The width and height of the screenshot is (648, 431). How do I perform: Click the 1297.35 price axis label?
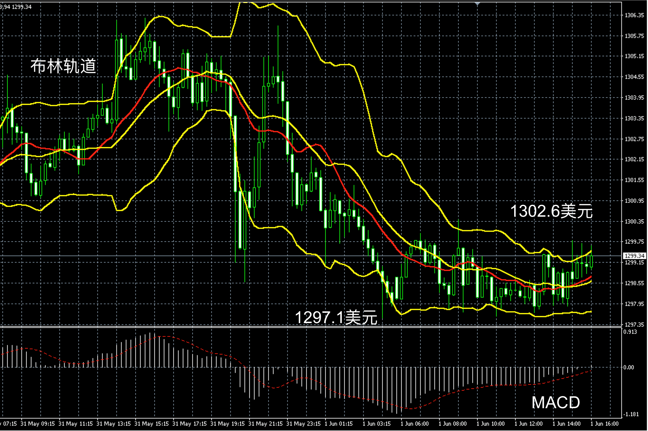tap(635, 325)
